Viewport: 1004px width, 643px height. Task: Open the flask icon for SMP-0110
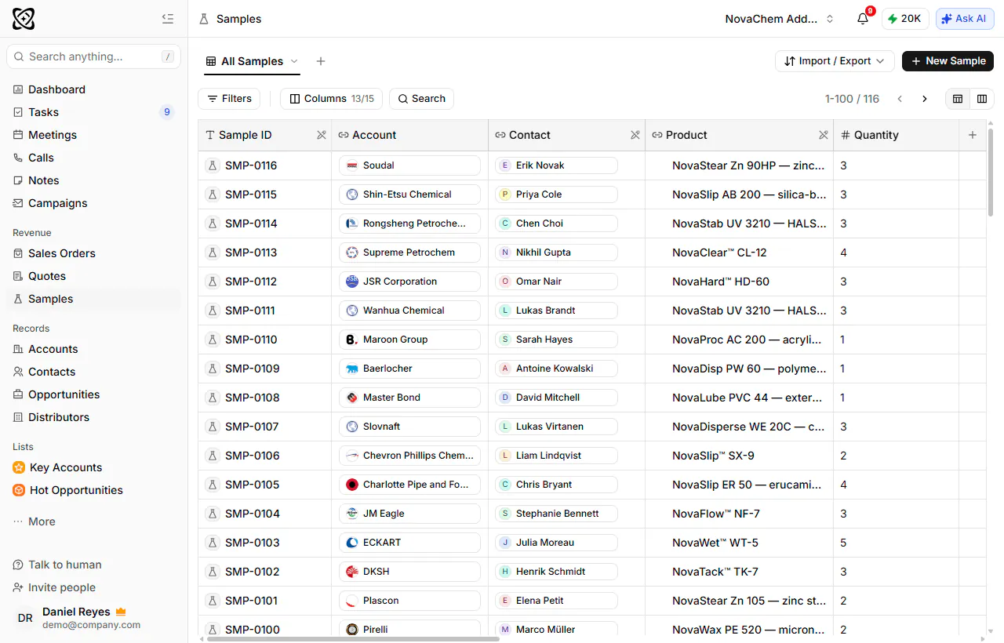(x=212, y=340)
